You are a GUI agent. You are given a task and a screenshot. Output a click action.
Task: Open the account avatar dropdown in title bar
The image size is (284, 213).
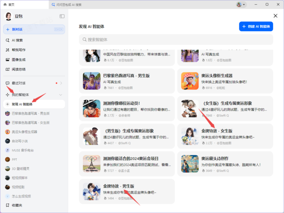click(241, 5)
